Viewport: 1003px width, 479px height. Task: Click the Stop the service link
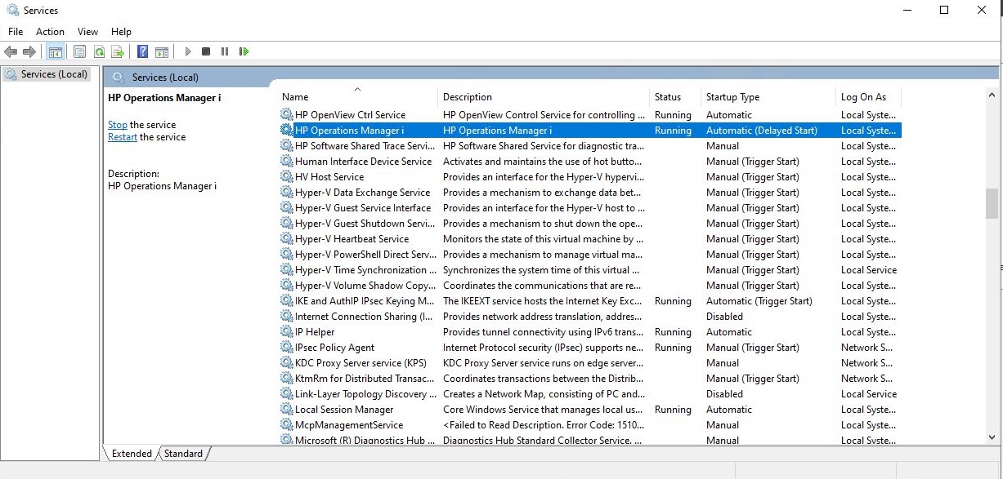click(x=118, y=125)
